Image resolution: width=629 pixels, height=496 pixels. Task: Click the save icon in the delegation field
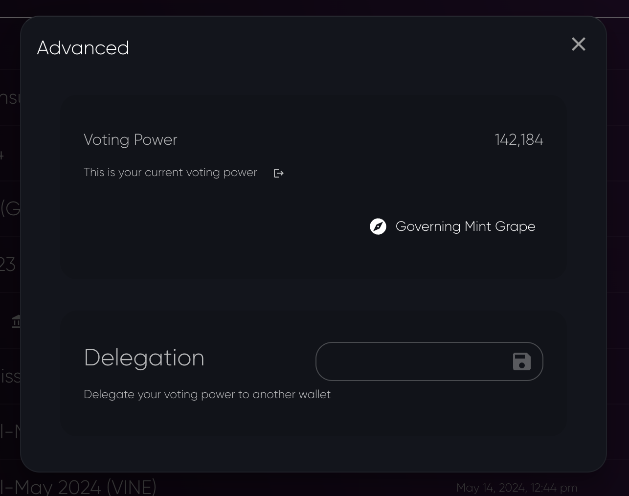(521, 361)
